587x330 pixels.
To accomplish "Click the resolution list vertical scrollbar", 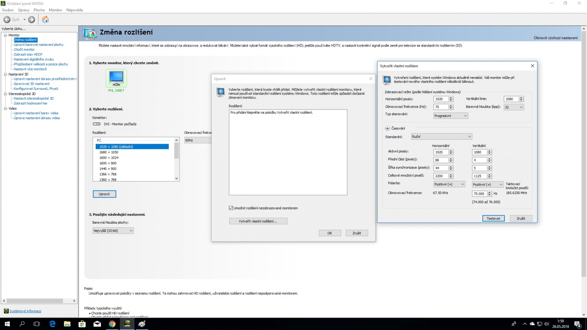I will (x=176, y=159).
